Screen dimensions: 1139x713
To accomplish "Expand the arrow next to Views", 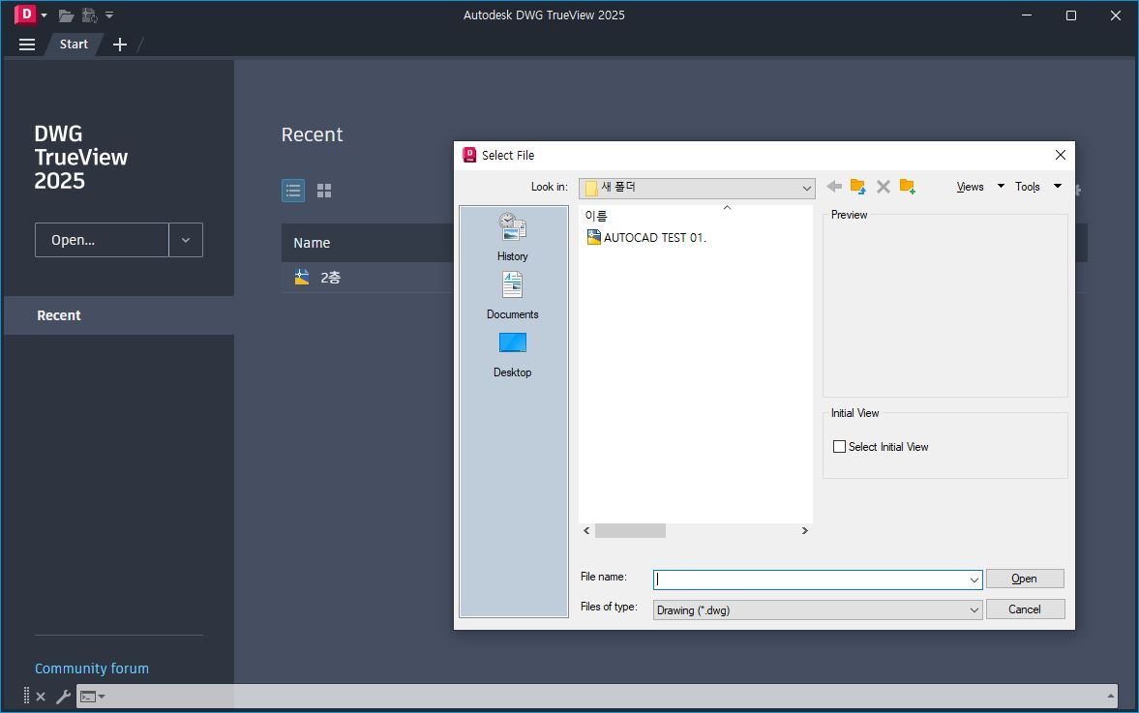I will tap(1001, 186).
